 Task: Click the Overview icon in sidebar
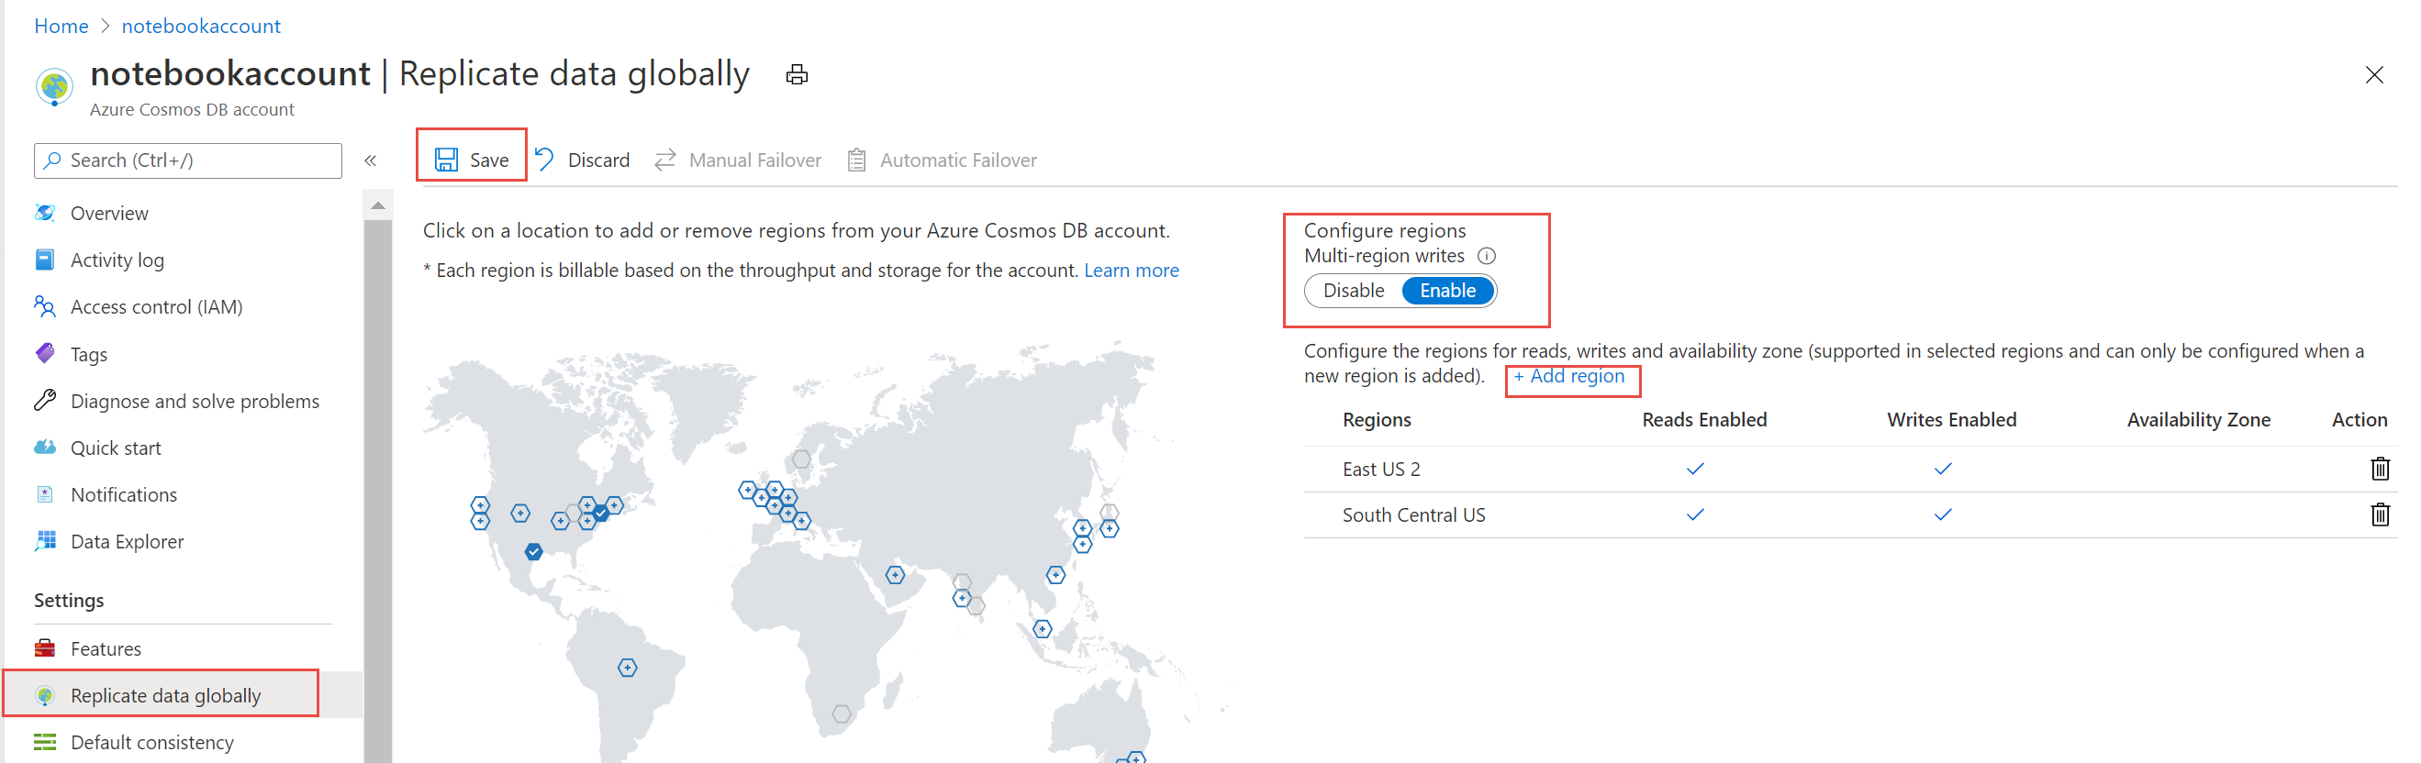(x=45, y=214)
